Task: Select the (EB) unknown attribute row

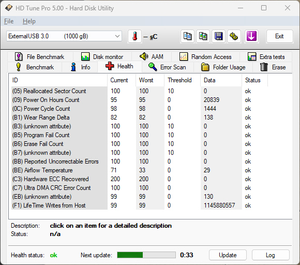Action: [140, 197]
